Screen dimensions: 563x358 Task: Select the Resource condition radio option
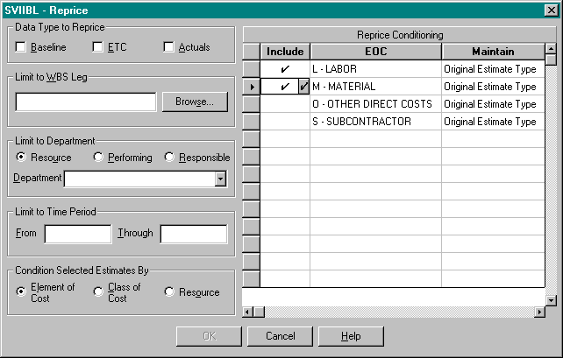170,292
